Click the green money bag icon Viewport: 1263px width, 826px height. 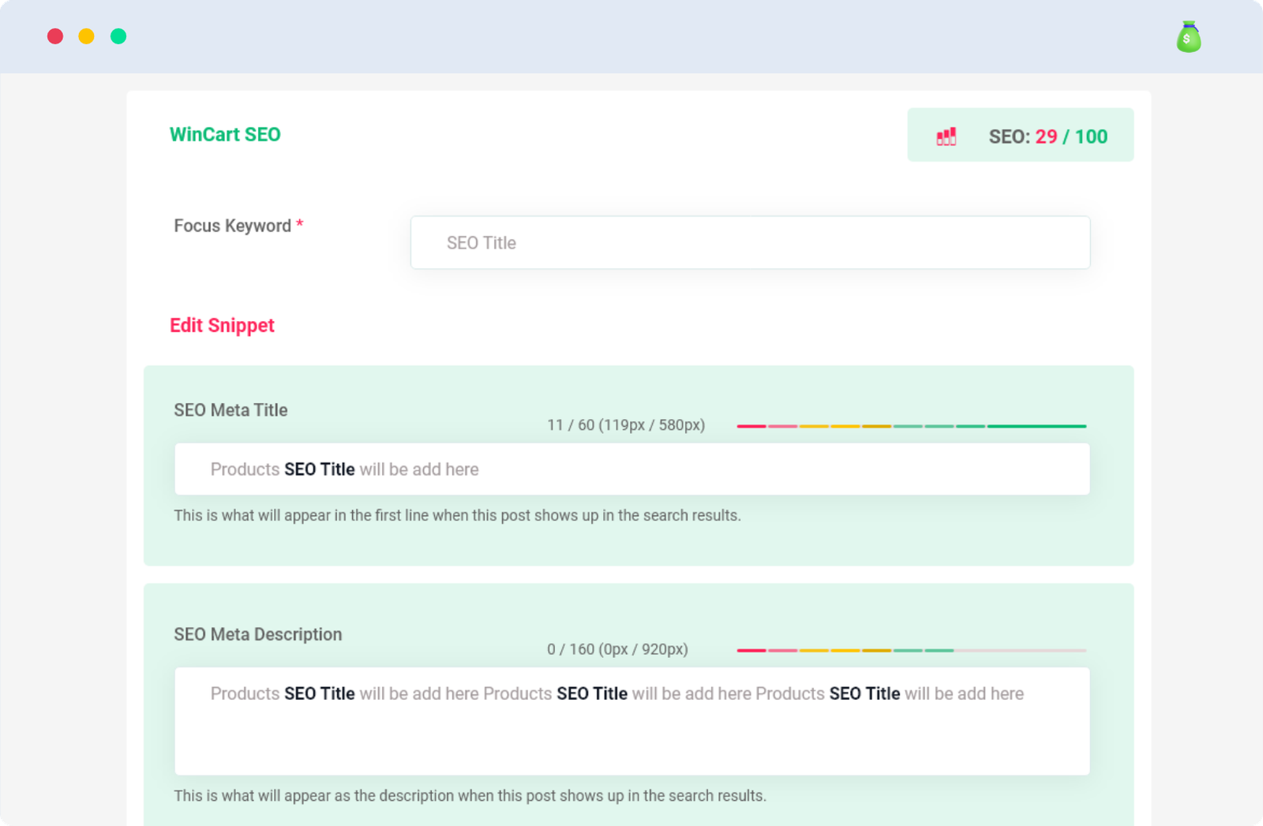1189,37
